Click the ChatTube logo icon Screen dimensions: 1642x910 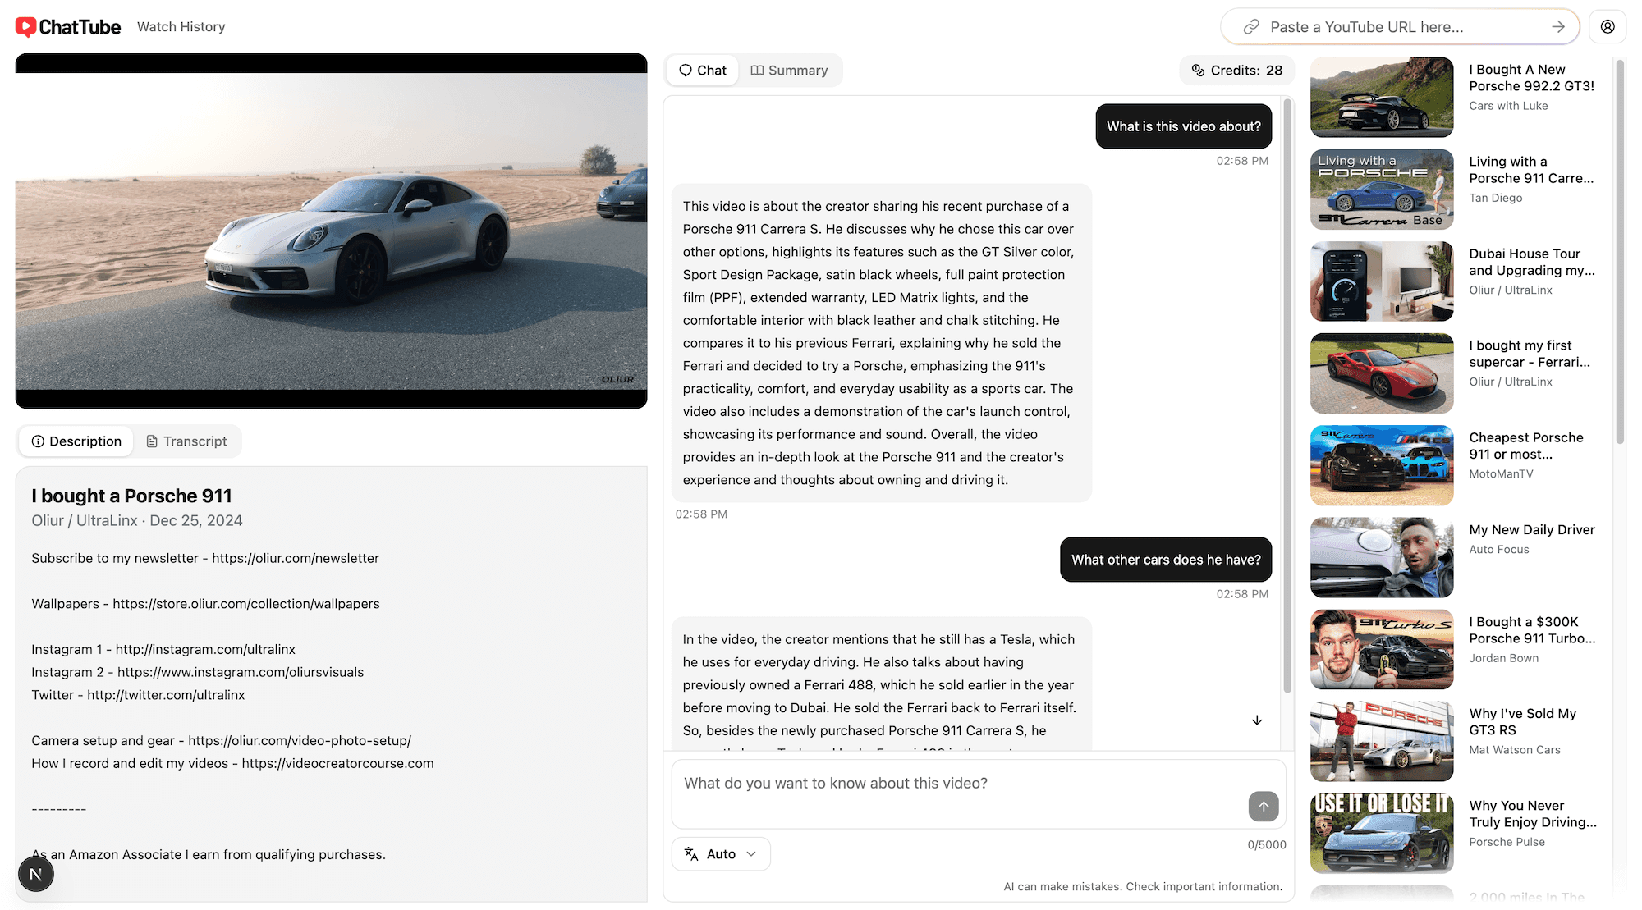coord(25,25)
